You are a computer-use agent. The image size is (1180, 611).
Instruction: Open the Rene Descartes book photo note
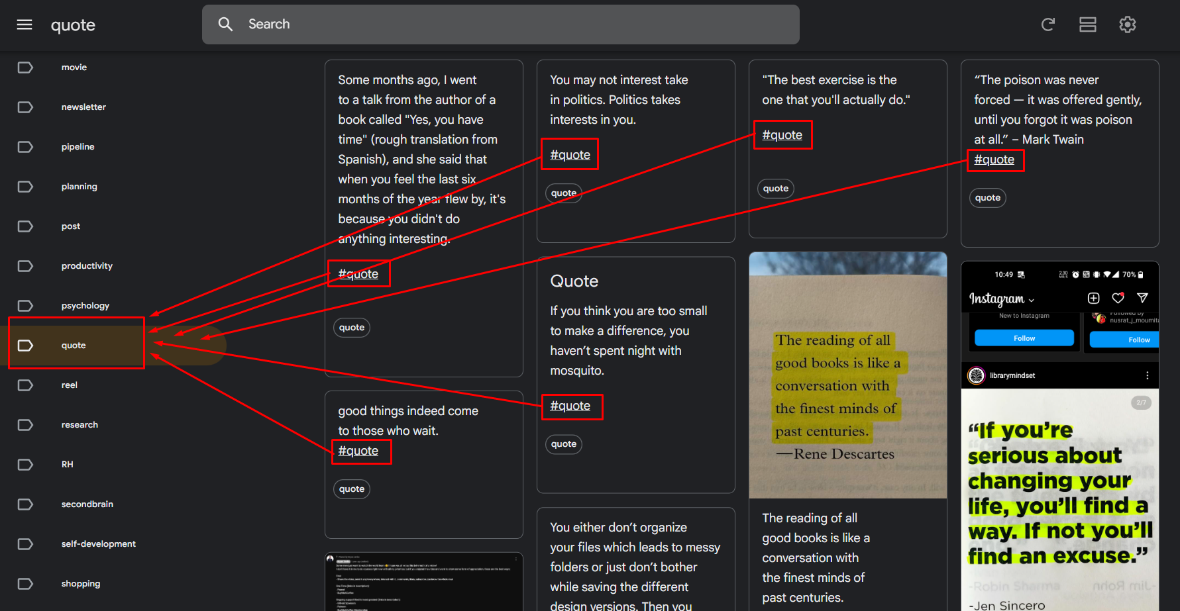tap(848, 375)
